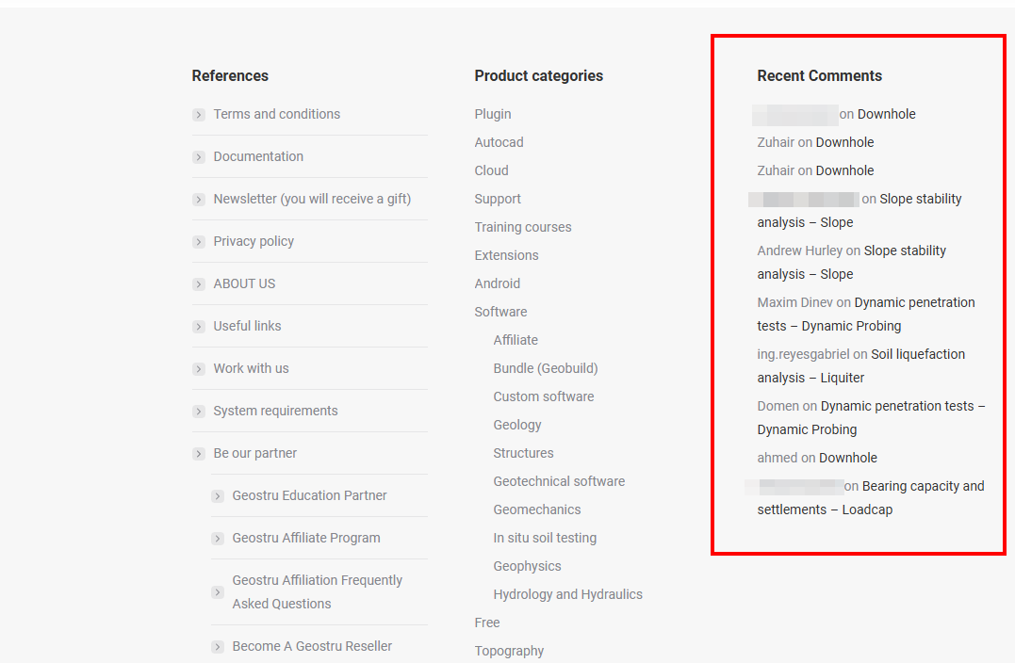Click arrow icon beside Geostru Education Partner

[x=218, y=496]
